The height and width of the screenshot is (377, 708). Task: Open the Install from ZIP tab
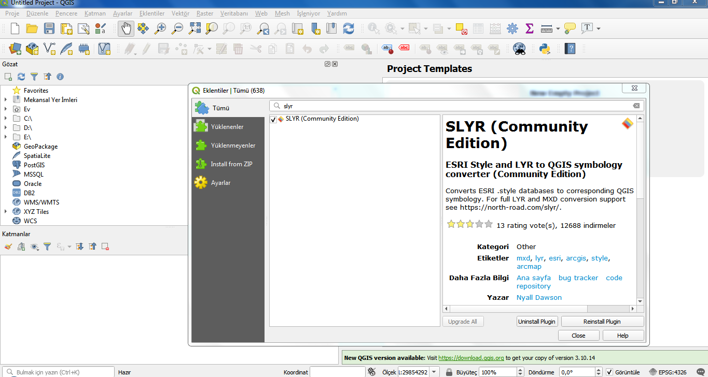tap(228, 164)
